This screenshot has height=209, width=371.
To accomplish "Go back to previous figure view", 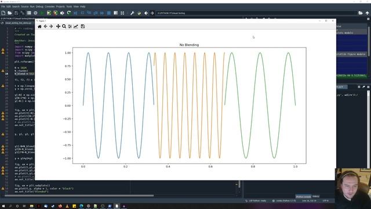I will 45,26.
